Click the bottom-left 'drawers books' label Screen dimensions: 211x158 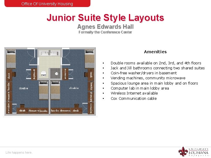tap(38, 111)
